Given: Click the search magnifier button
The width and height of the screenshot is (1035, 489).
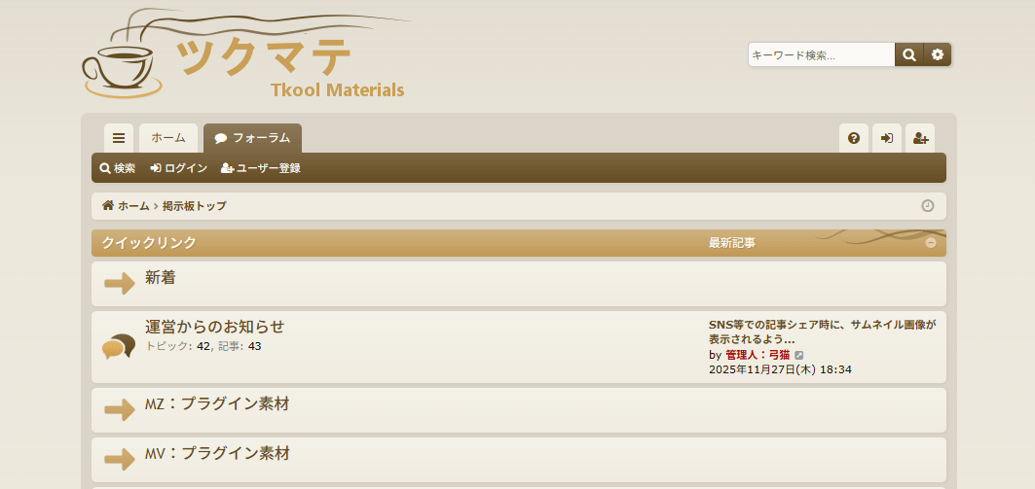Looking at the screenshot, I should pos(908,55).
